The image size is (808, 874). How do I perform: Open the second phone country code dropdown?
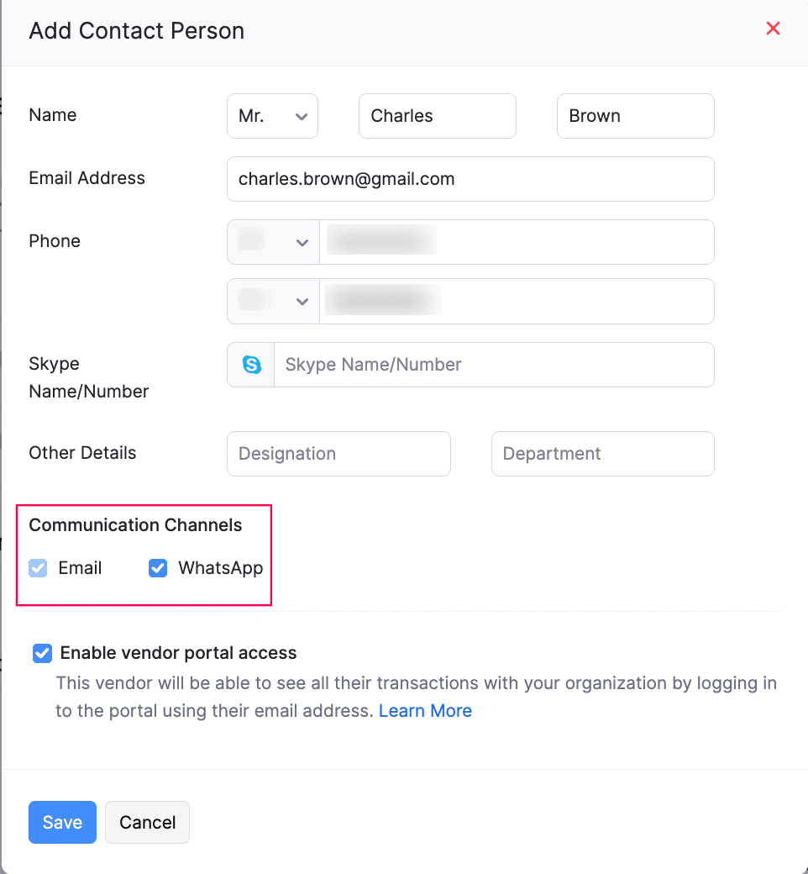click(272, 301)
